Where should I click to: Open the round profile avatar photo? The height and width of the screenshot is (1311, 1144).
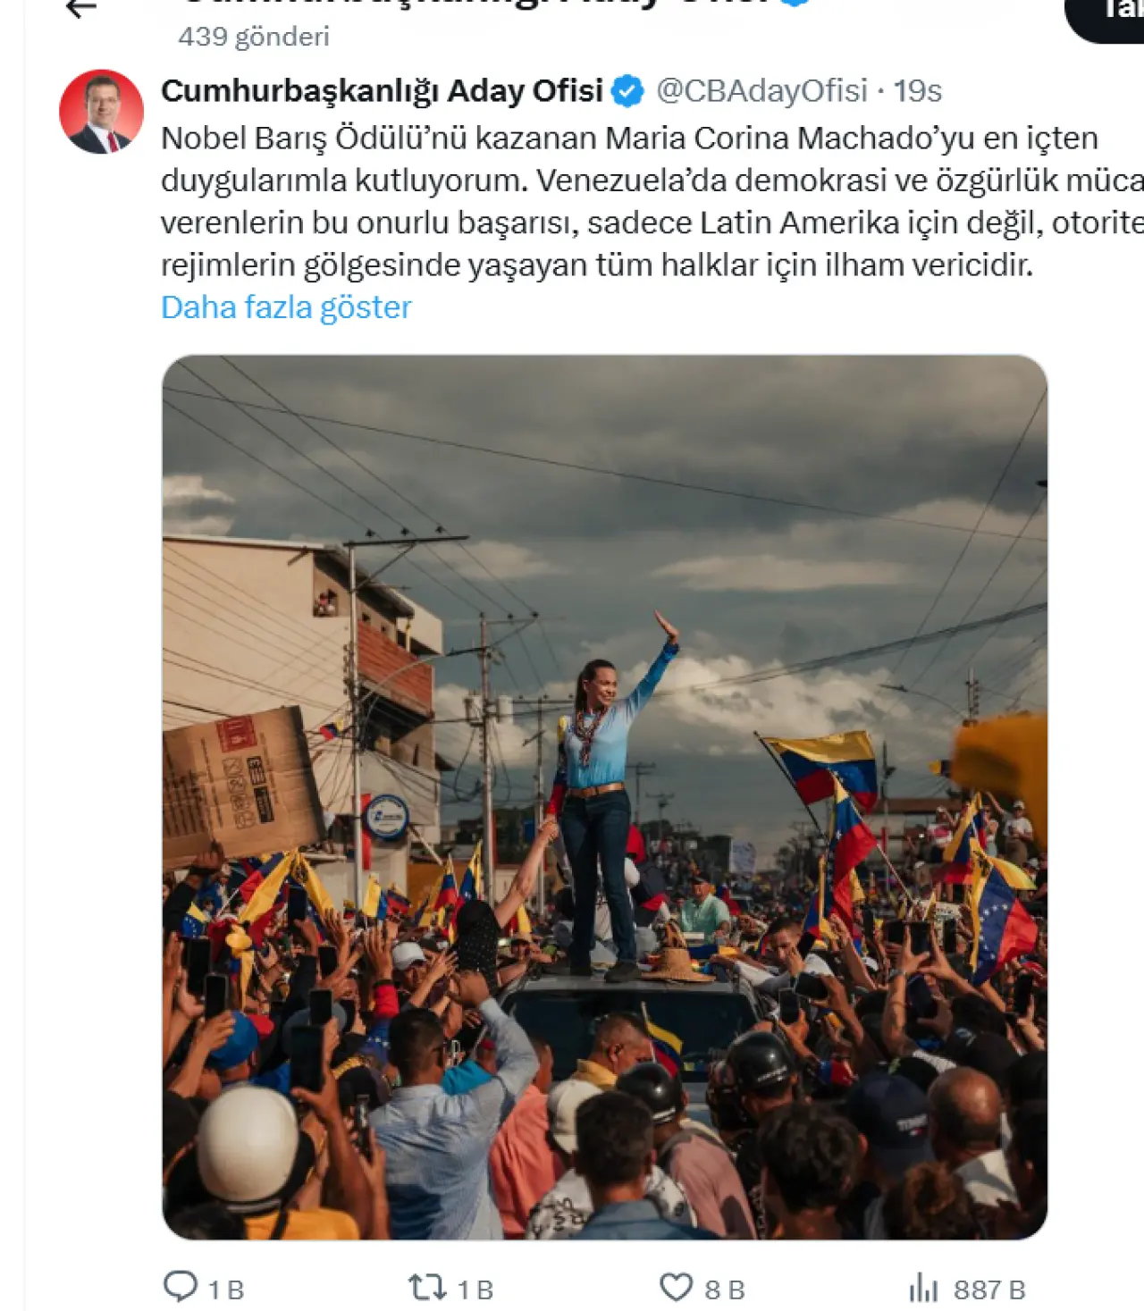tap(101, 112)
